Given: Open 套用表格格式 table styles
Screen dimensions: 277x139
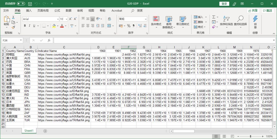Looking at the screenshot, I should point(169,22).
